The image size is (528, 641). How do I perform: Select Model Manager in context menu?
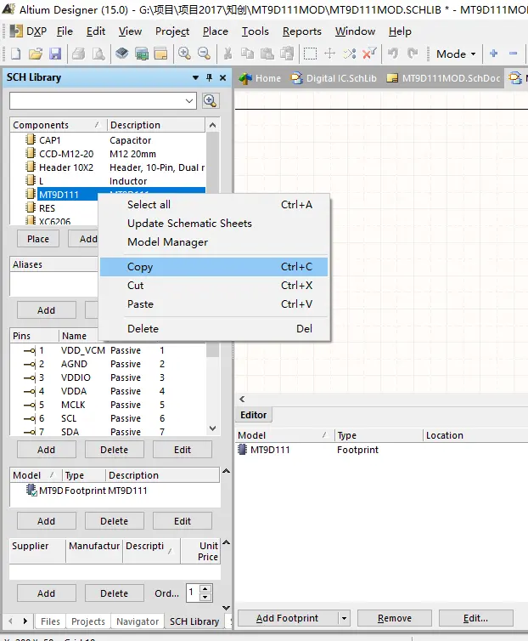(167, 242)
